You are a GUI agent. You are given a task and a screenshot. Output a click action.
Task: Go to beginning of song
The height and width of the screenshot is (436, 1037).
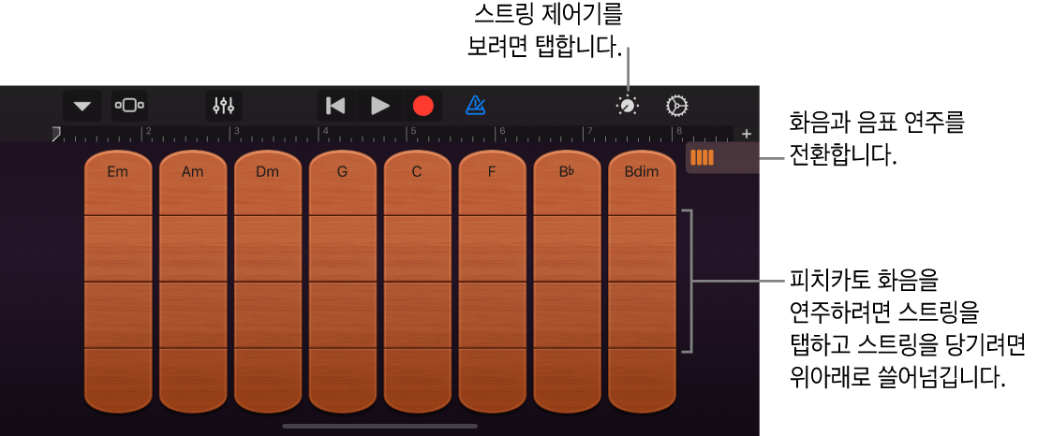pos(335,106)
